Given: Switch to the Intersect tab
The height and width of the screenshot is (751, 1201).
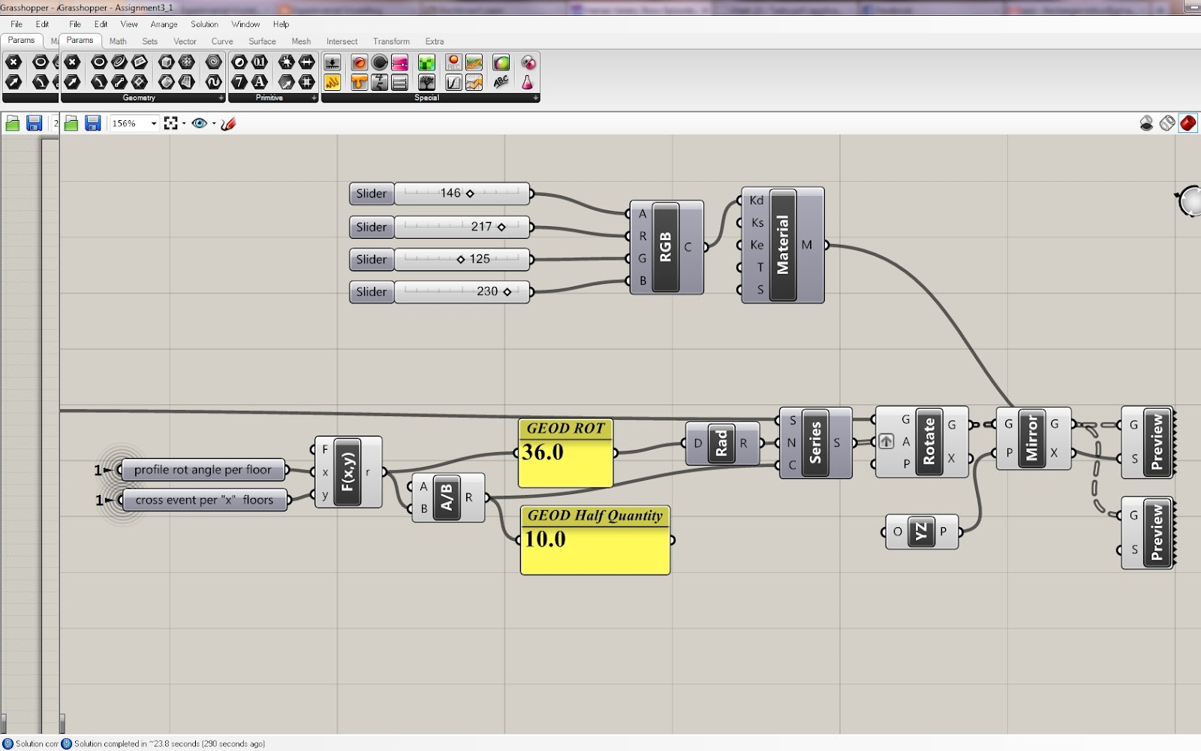Looking at the screenshot, I should click(342, 41).
